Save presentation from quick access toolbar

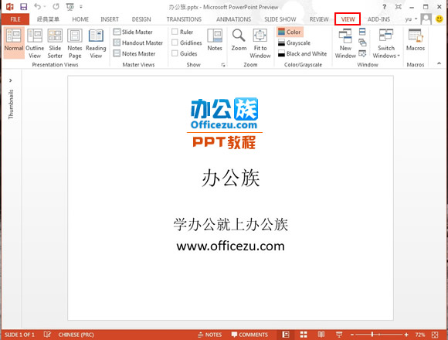tap(23, 7)
